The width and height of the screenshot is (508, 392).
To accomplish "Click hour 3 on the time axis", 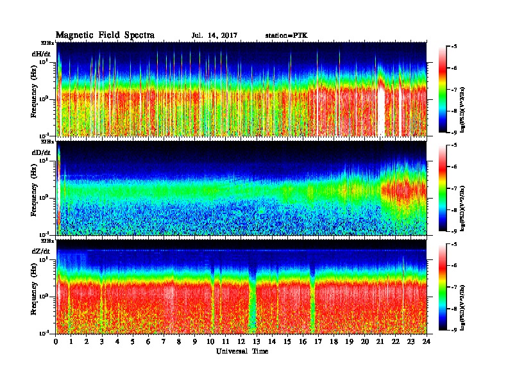I will (x=103, y=342).
